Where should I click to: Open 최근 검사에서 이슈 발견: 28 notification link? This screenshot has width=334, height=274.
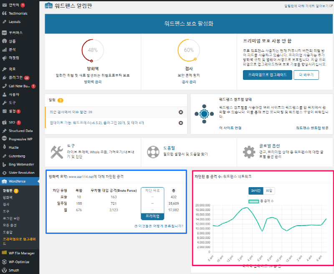(x=71, y=112)
